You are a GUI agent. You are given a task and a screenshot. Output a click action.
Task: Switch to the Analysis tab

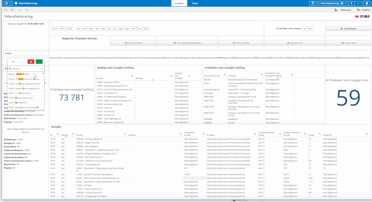(179, 3)
